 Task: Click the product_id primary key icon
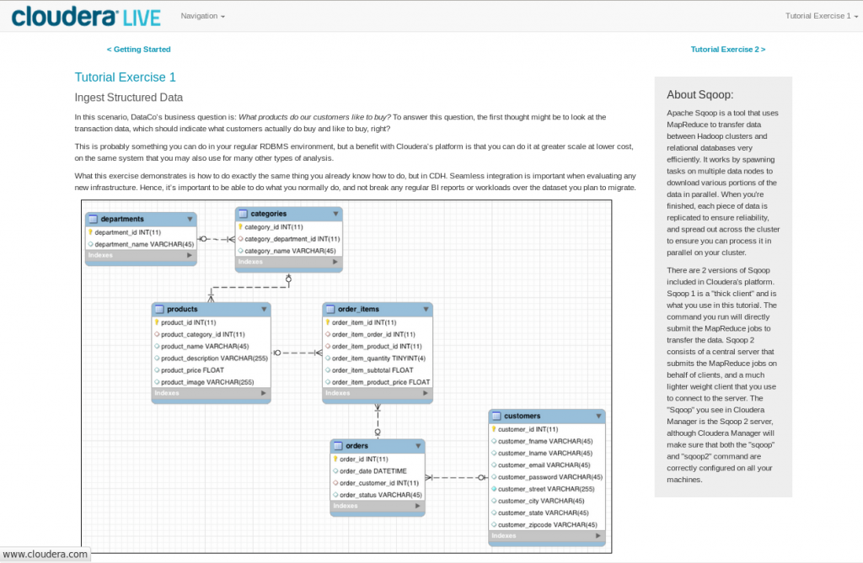pos(157,322)
